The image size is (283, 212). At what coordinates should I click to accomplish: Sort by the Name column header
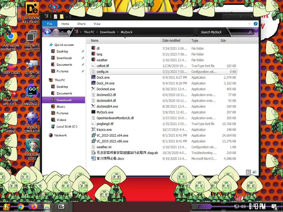tap(124, 40)
